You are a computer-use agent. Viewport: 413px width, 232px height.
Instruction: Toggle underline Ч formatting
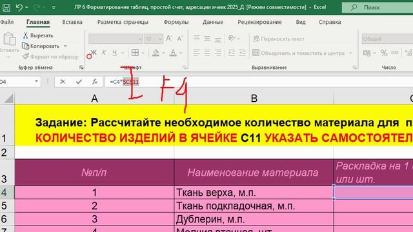(x=115, y=53)
